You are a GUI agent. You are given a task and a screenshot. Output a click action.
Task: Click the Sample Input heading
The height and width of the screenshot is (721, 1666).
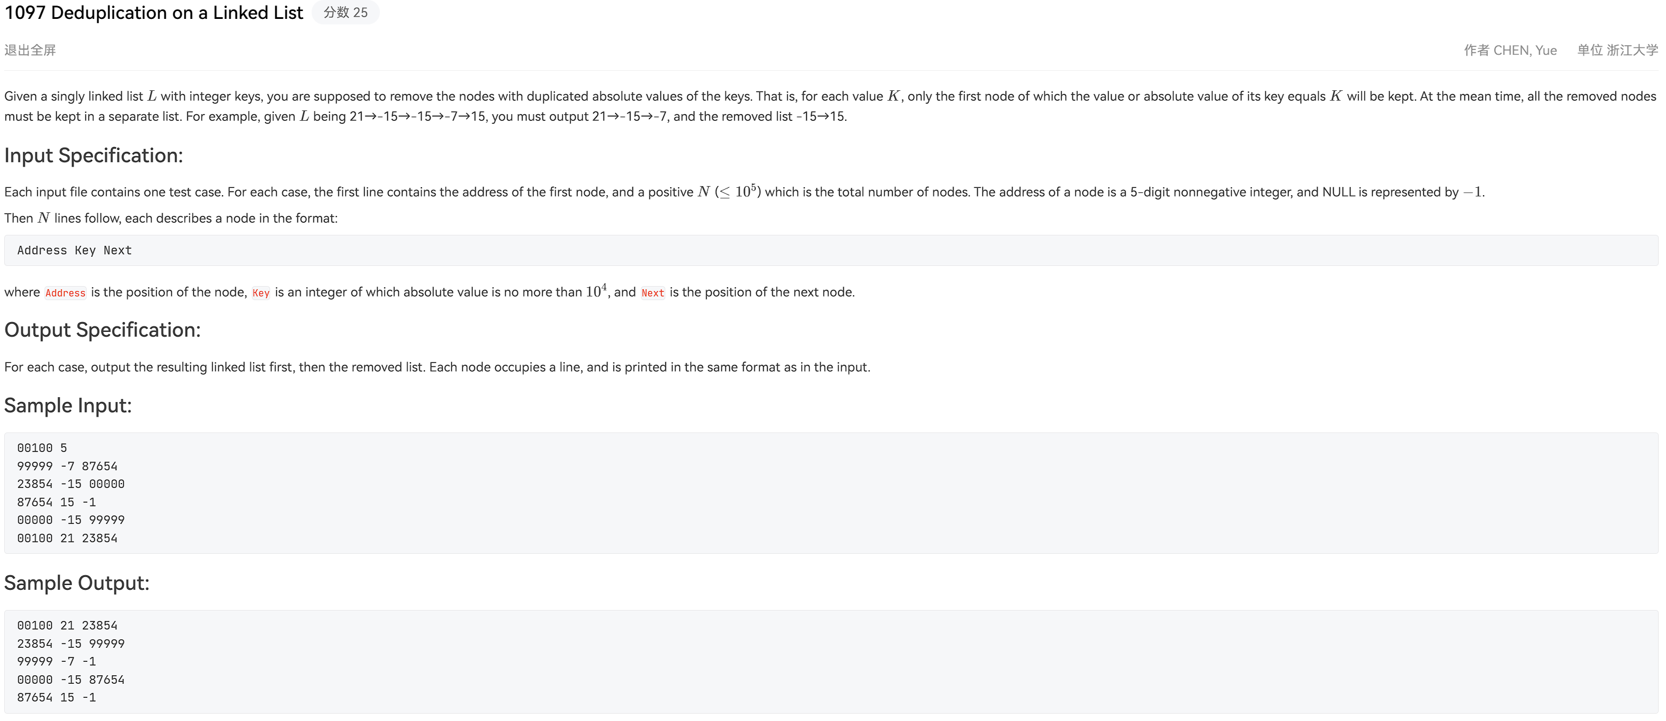[68, 406]
